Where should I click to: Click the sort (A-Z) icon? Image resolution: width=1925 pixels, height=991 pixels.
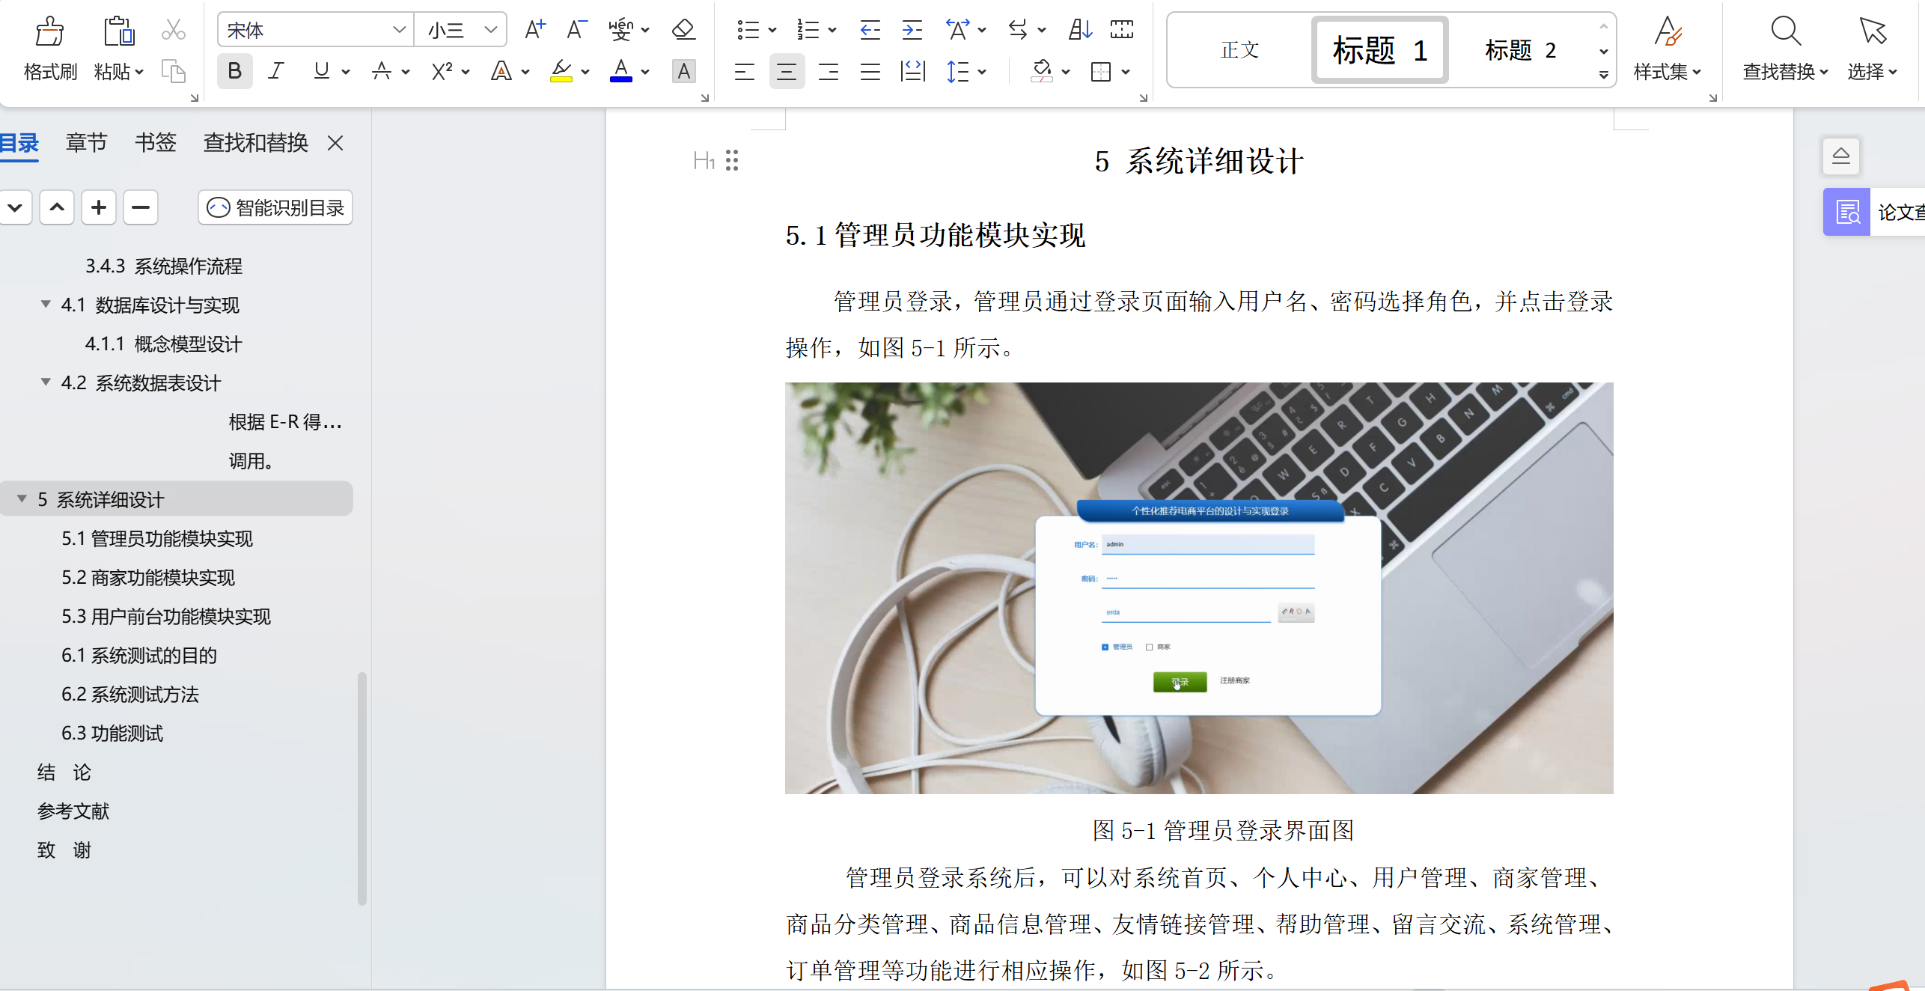(x=1080, y=30)
